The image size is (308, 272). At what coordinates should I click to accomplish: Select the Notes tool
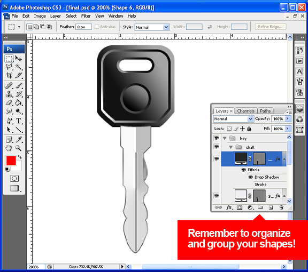9,140
